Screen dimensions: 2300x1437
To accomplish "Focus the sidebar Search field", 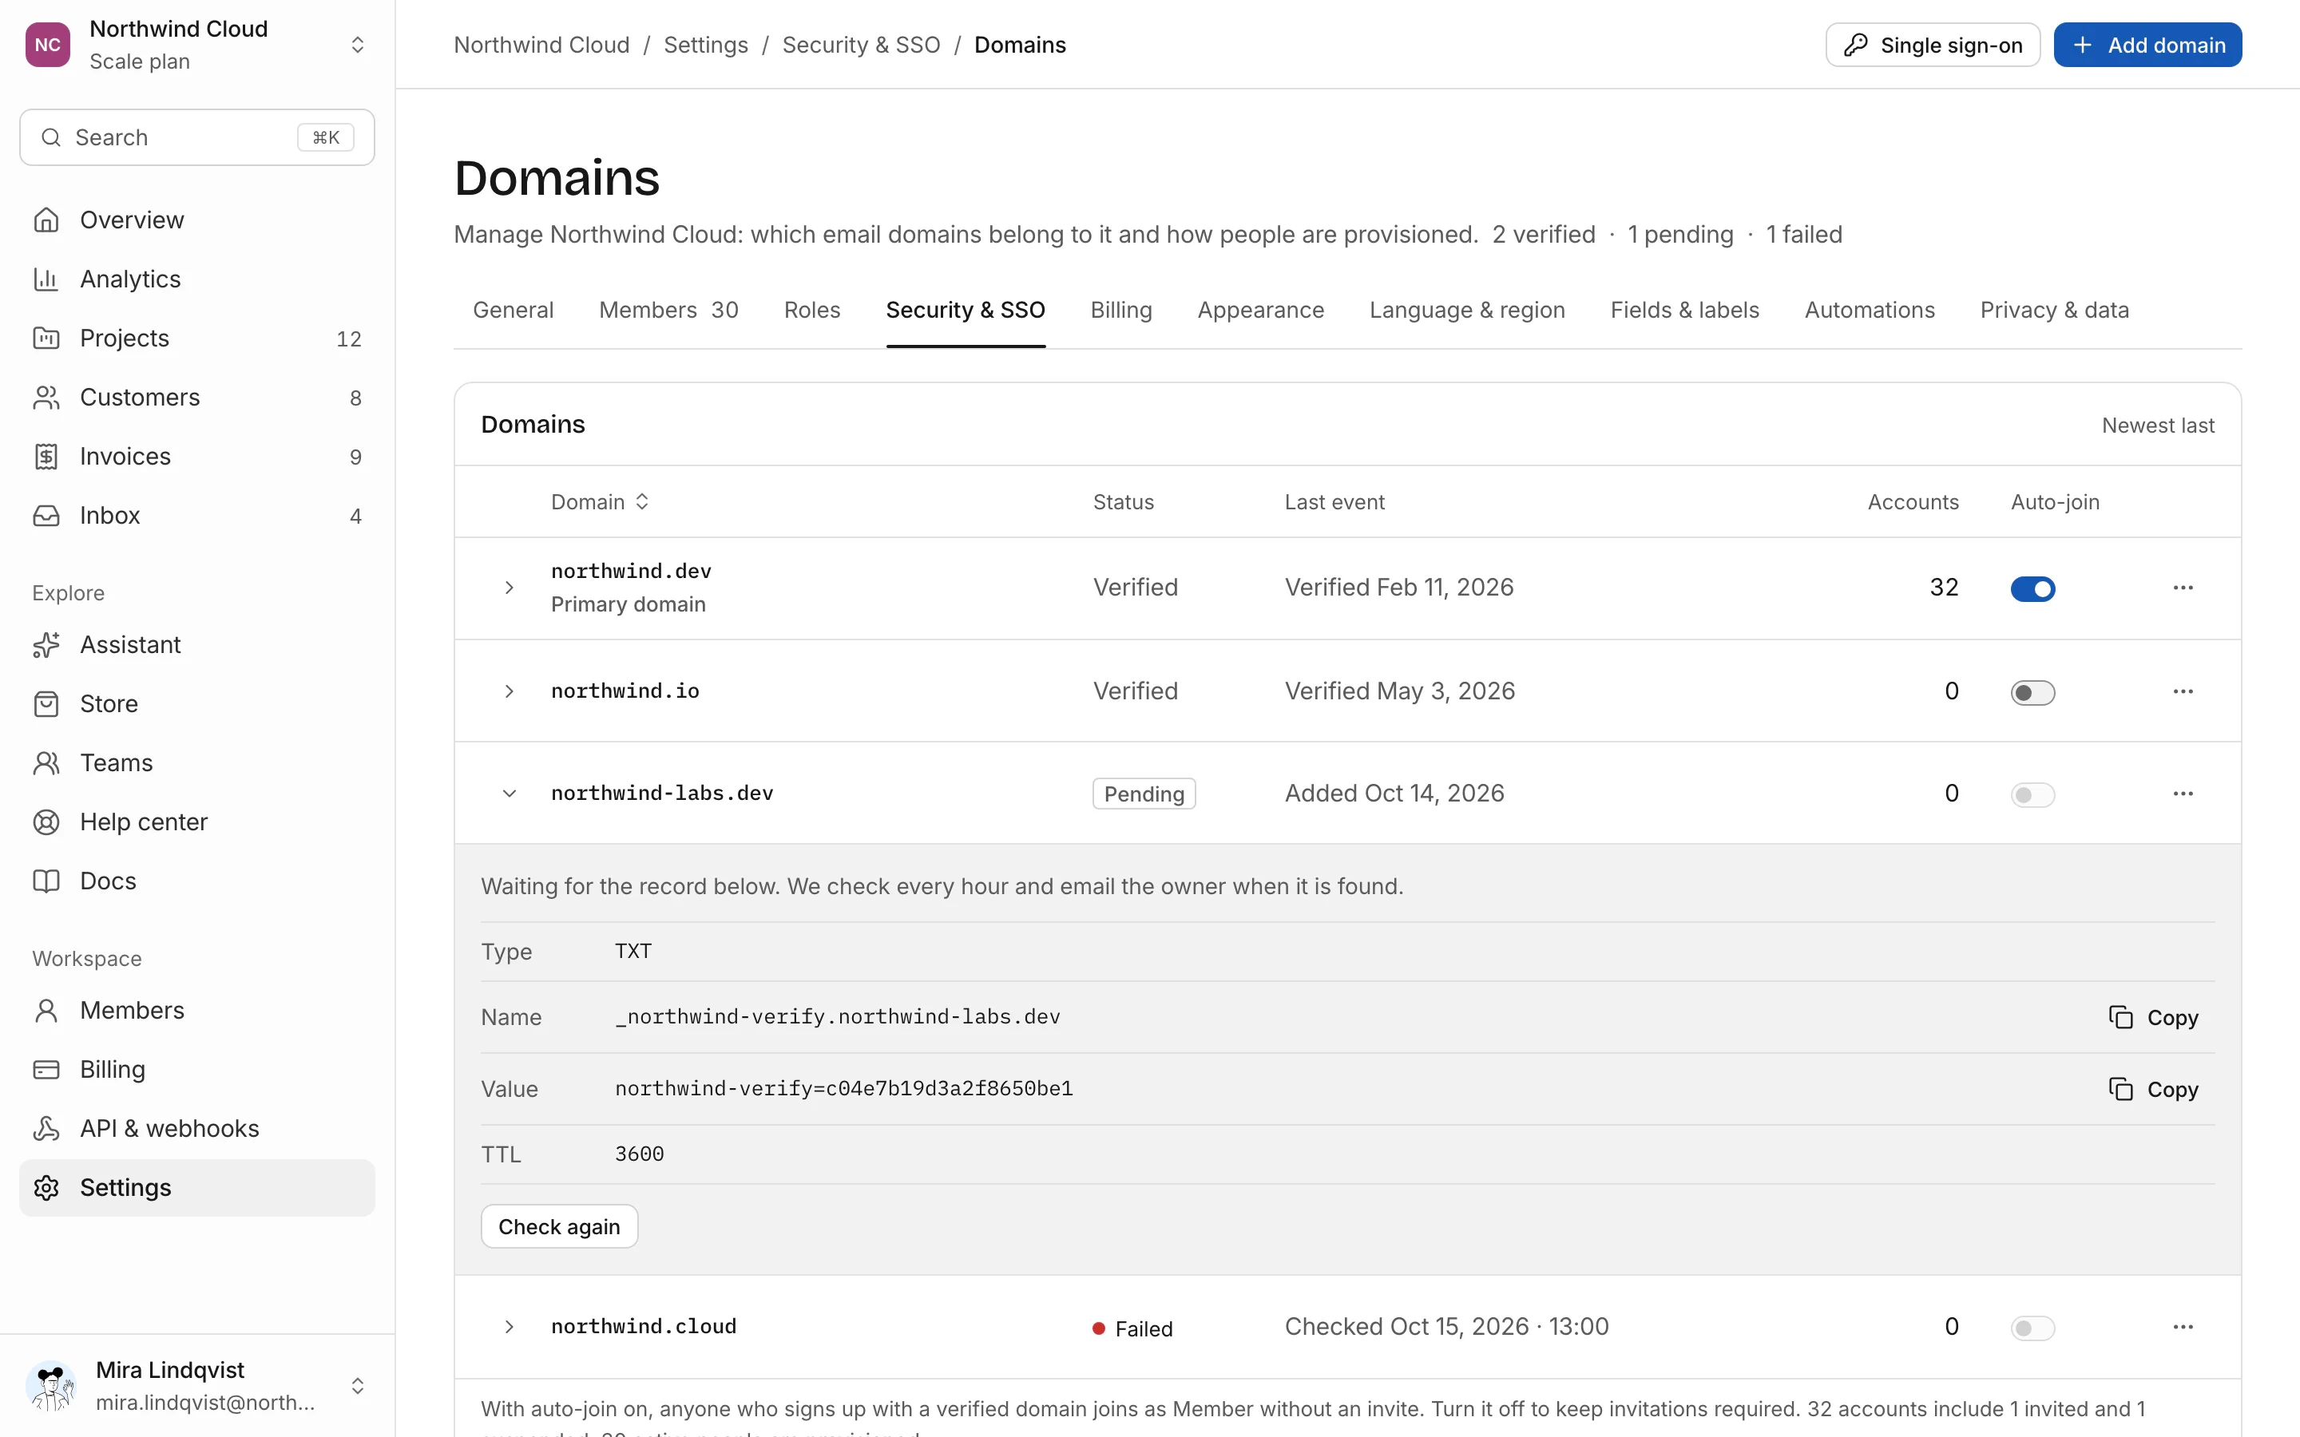I will point(196,138).
